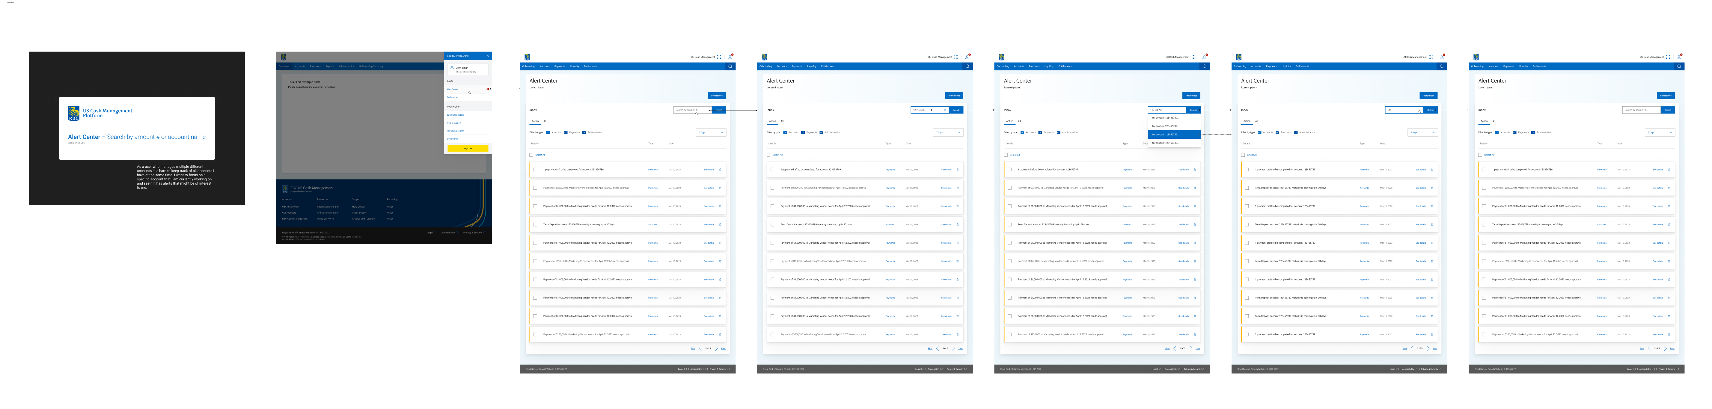Uncheck Payments filter in first Alert Center frame

566,132
